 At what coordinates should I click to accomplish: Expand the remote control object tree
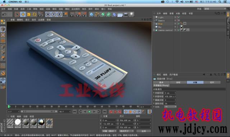click(x=154, y=30)
